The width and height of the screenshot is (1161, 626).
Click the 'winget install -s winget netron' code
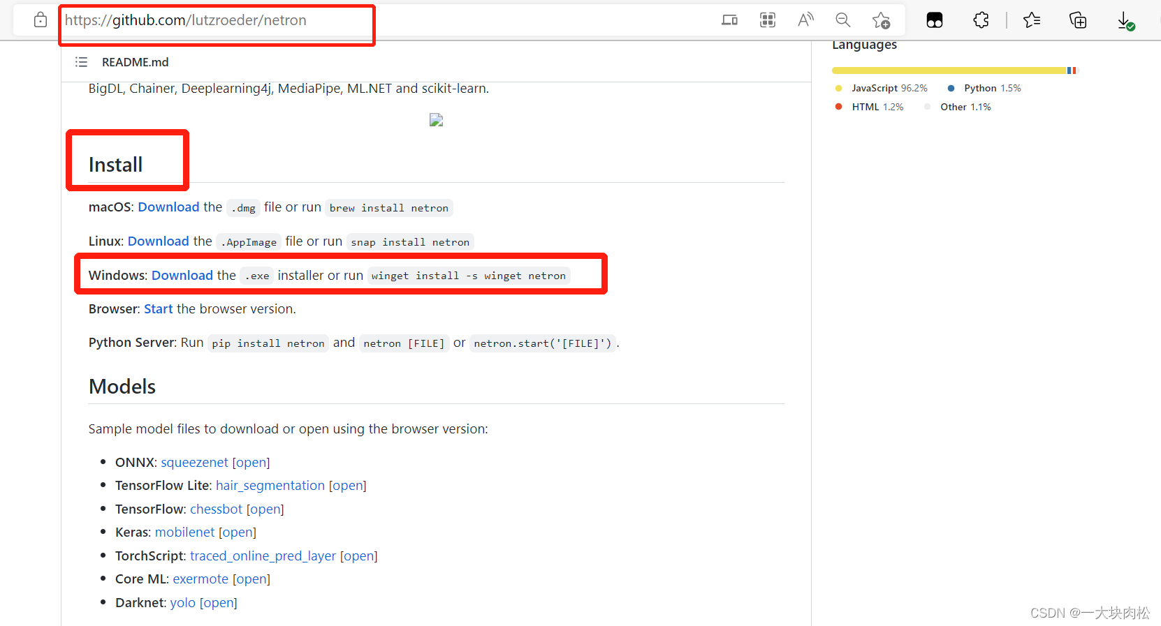point(469,276)
